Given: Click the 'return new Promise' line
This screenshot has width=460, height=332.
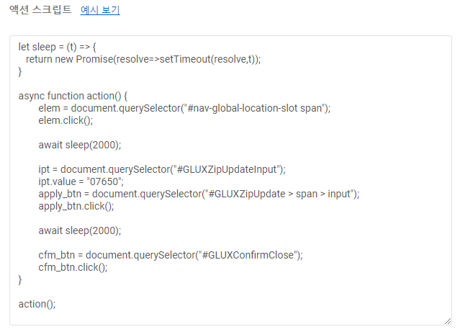Looking at the screenshot, I should 143,59.
